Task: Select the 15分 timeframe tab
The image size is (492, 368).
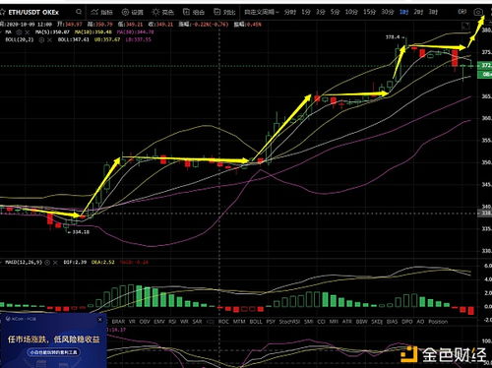Action: [369, 12]
